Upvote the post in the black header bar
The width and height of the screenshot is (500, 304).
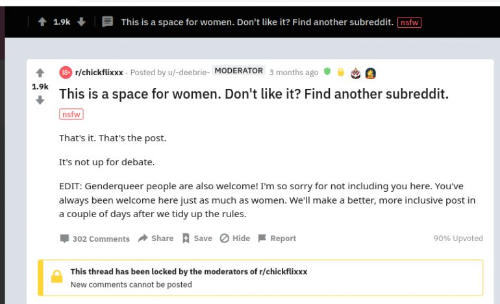[x=42, y=22]
